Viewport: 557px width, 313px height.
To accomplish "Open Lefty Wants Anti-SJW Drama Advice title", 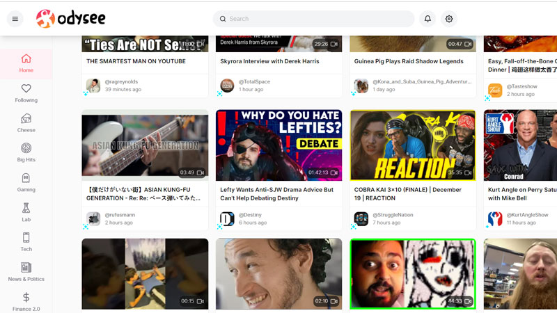I will tap(276, 194).
